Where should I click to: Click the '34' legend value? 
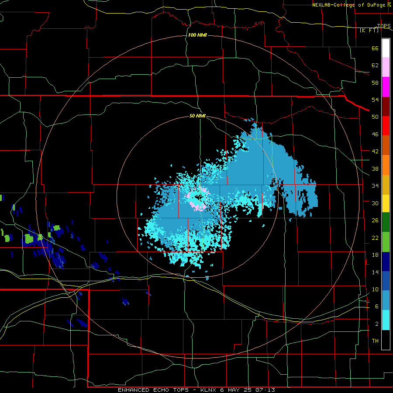375,186
